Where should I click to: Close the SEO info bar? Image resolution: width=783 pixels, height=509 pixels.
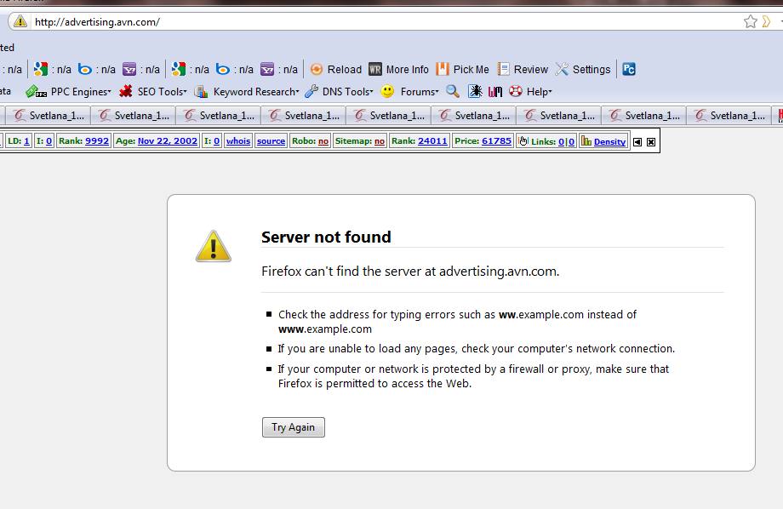(651, 142)
